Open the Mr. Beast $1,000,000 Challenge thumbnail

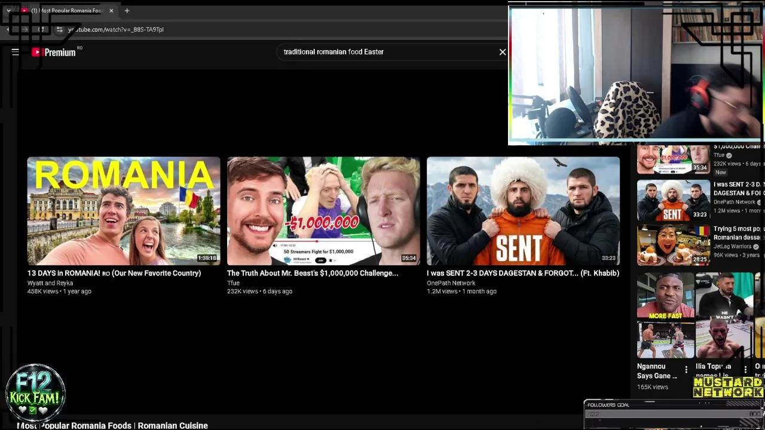(323, 211)
